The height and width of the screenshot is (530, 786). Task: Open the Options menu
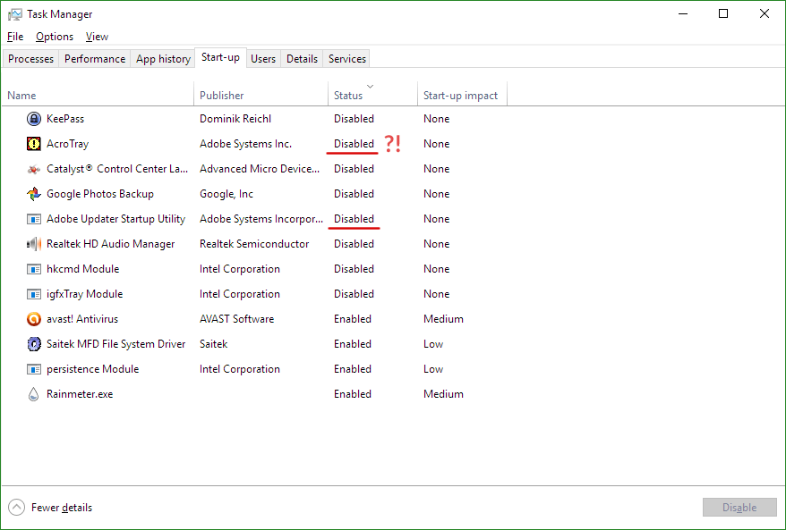pos(55,37)
